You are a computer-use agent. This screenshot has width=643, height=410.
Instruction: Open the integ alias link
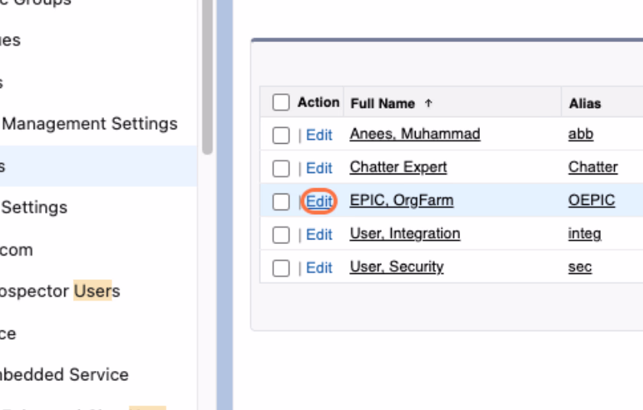584,234
